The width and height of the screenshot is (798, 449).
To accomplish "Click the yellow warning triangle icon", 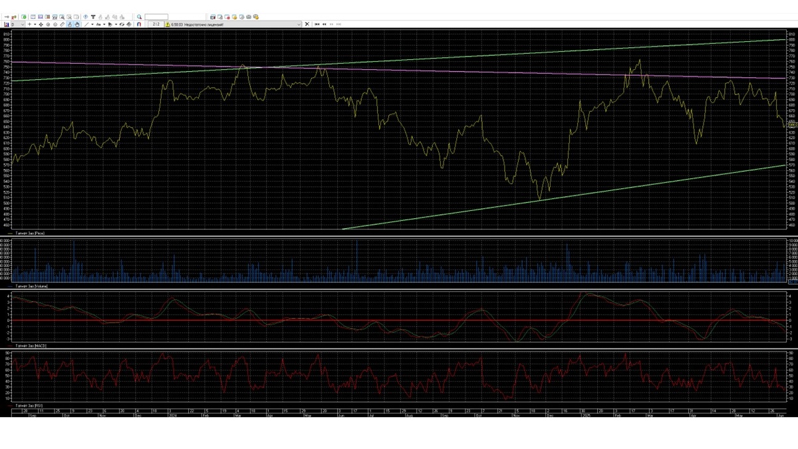I will coord(168,24).
